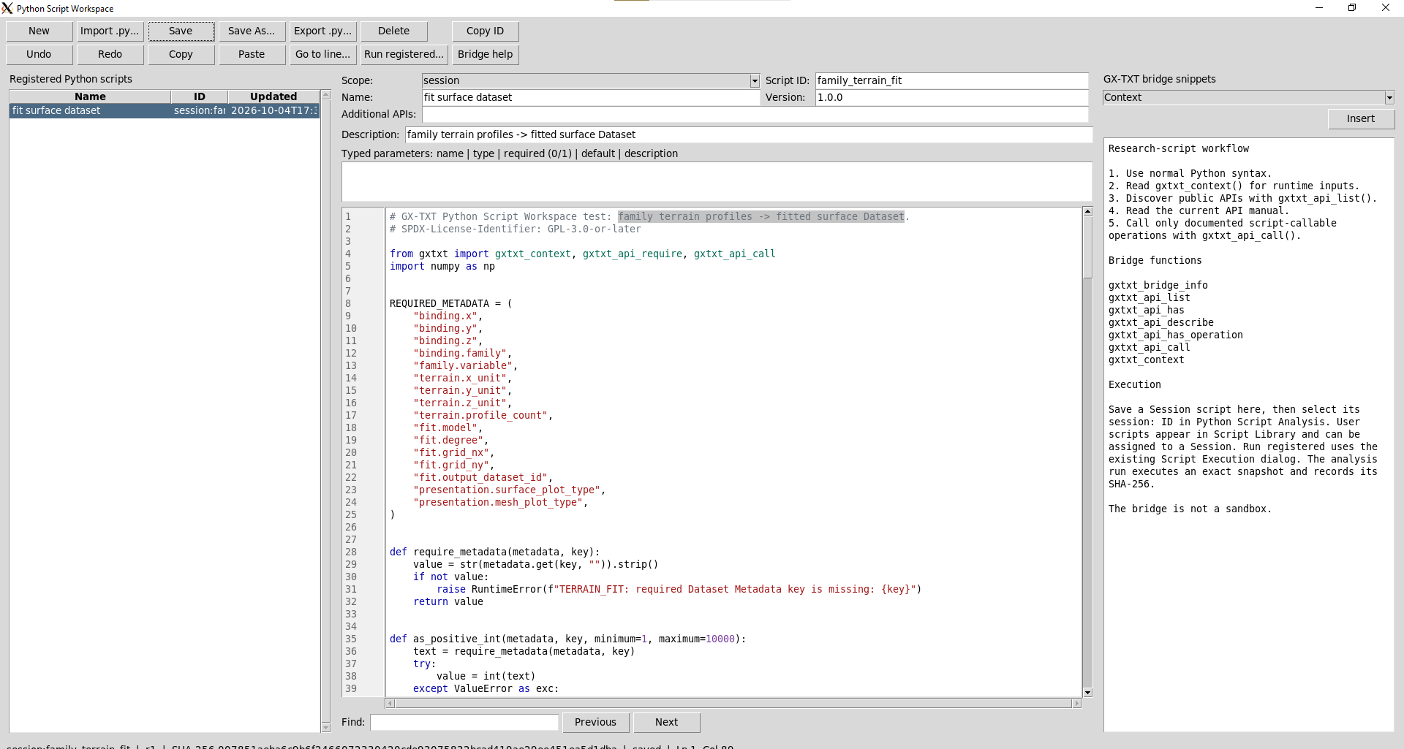1404x749 pixels.
Task: Open the Scope dropdown arrow
Action: [x=755, y=80]
